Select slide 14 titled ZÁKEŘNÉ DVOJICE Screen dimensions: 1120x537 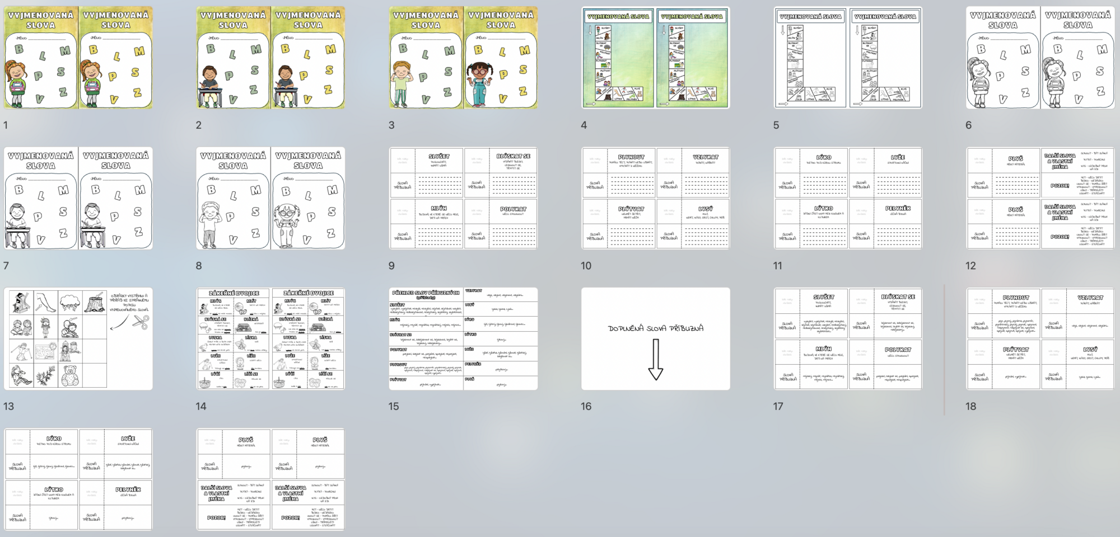click(270, 338)
